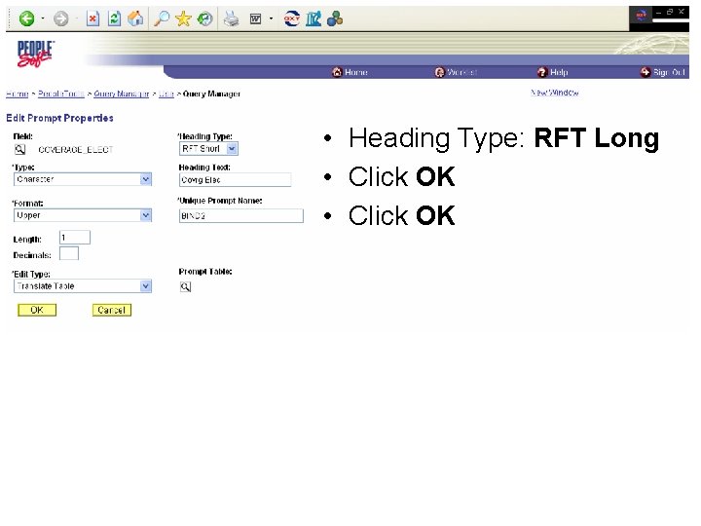This screenshot has height=526, width=701.
Task: Click the Print icon in toolbar
Action: (231, 19)
